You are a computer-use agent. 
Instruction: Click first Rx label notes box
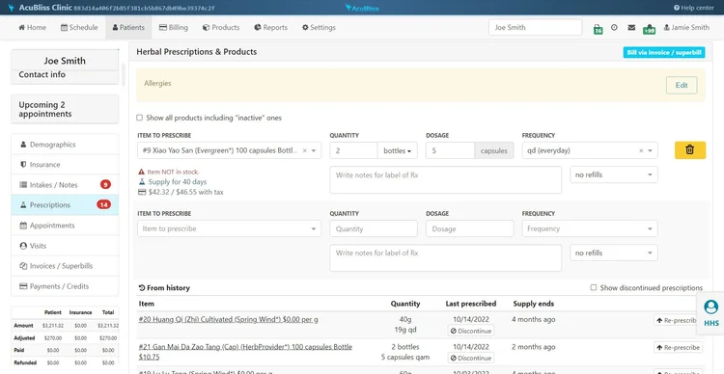pyautogui.click(x=446, y=180)
